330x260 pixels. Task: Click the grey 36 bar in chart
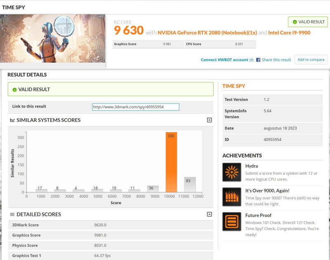[x=153, y=189]
